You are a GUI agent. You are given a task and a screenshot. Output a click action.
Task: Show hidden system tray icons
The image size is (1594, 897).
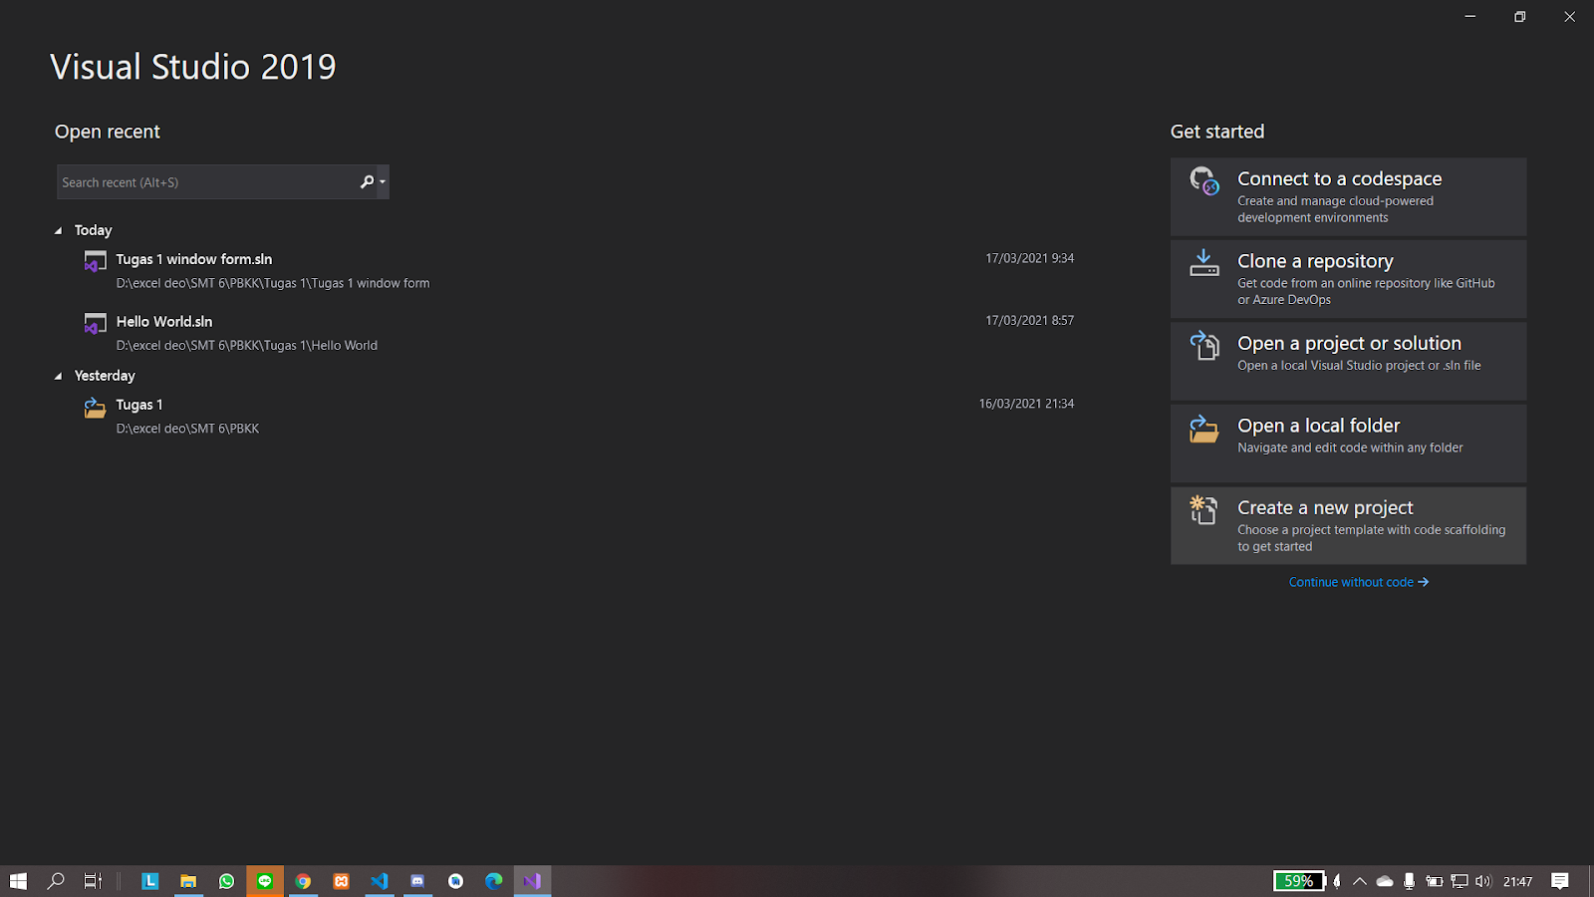point(1359,881)
